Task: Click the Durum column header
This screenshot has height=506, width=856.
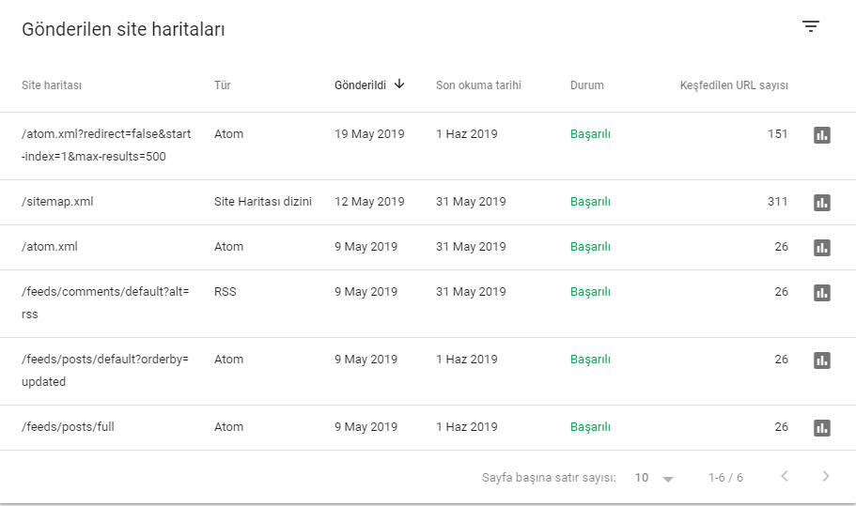Action: tap(587, 85)
